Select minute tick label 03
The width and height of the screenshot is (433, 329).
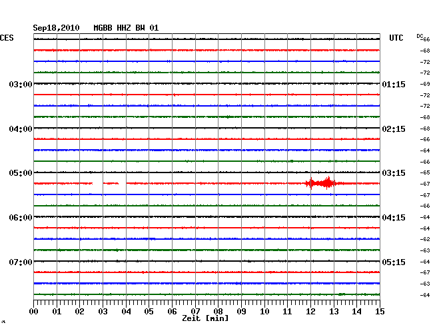tap(103, 312)
